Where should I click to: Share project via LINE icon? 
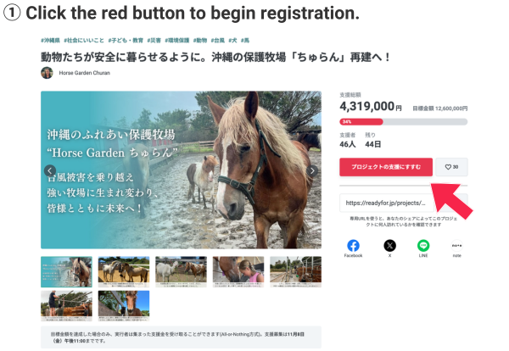[x=423, y=246]
